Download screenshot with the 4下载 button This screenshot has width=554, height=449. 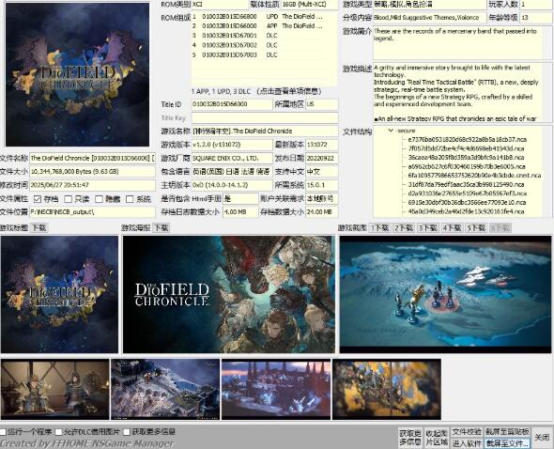tap(452, 228)
